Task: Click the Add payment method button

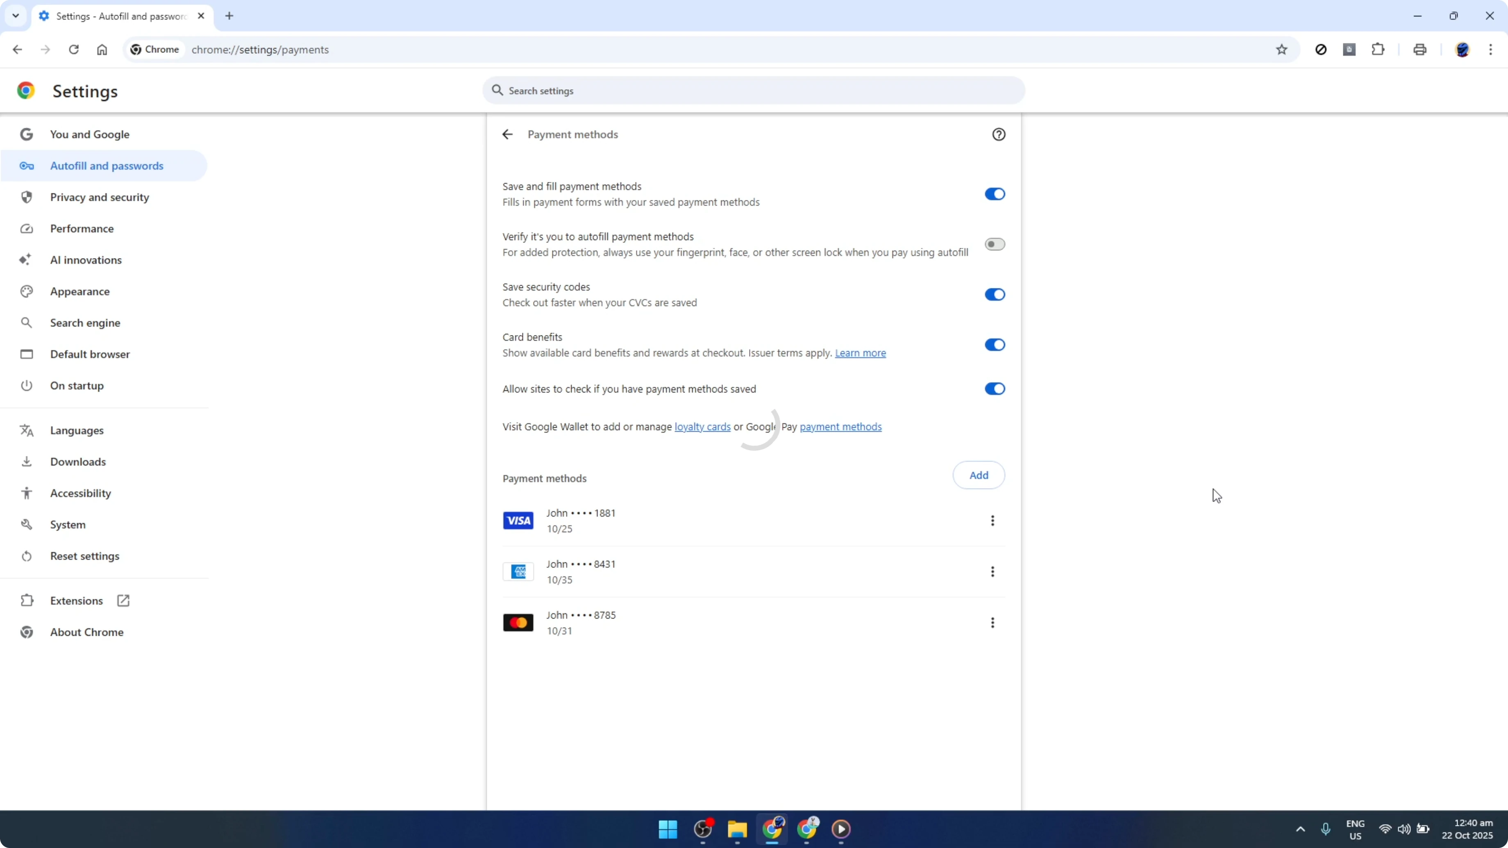Action: pyautogui.click(x=978, y=475)
